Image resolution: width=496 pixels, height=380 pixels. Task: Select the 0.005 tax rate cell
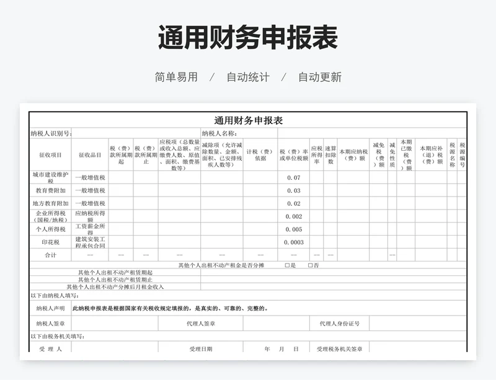[294, 229]
